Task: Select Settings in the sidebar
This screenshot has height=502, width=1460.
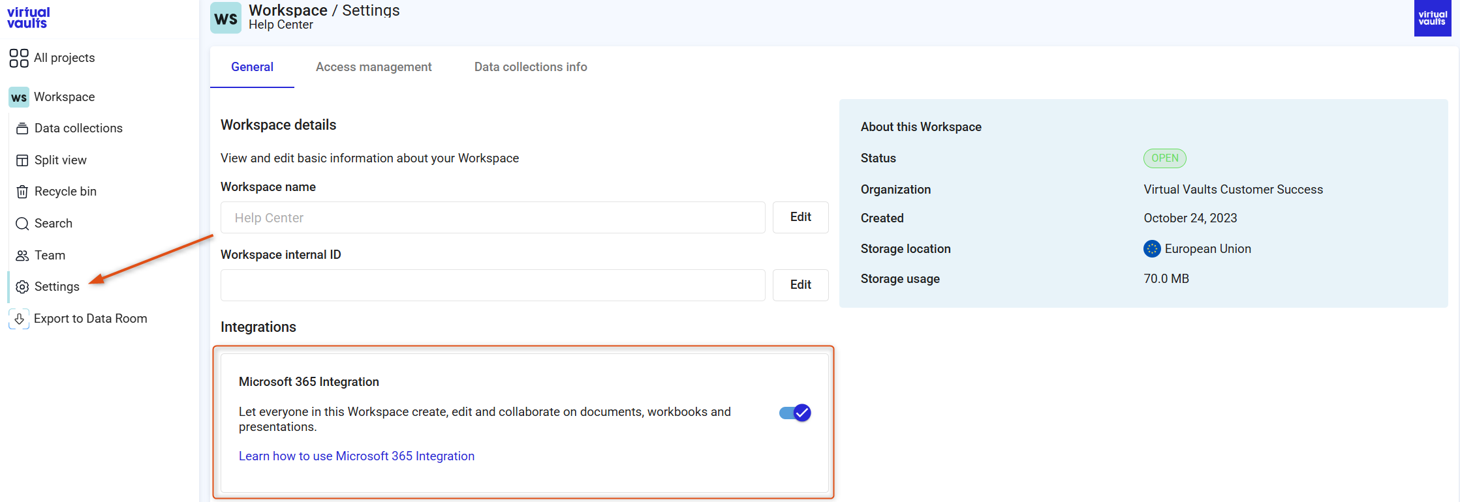Action: pos(57,287)
